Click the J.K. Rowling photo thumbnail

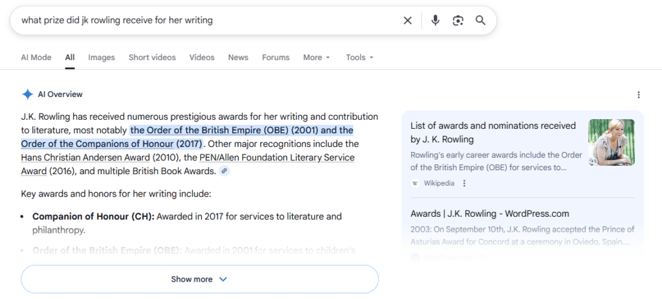[x=612, y=142]
